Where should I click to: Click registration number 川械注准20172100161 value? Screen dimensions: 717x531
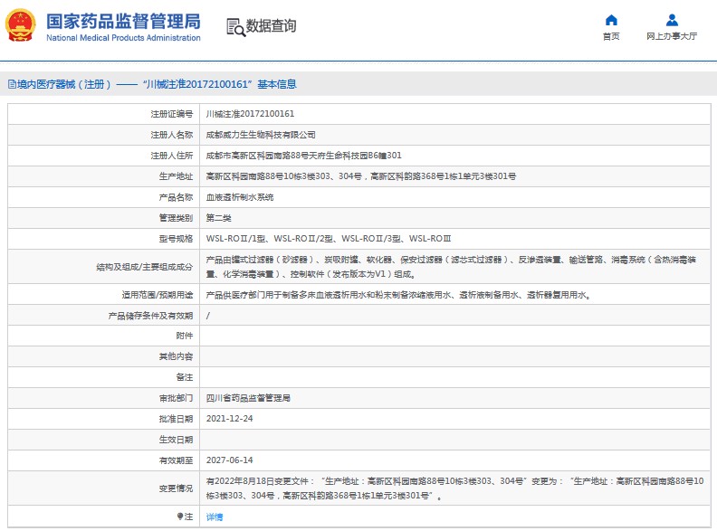(250, 114)
